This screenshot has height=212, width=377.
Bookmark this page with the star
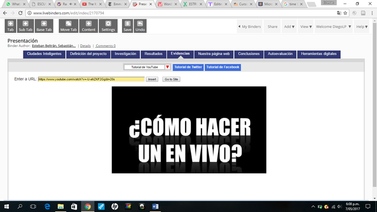[x=345, y=13]
